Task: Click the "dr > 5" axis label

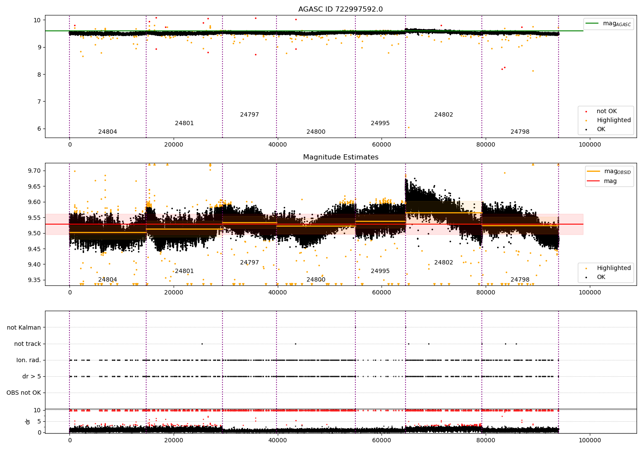Action: click(x=32, y=377)
